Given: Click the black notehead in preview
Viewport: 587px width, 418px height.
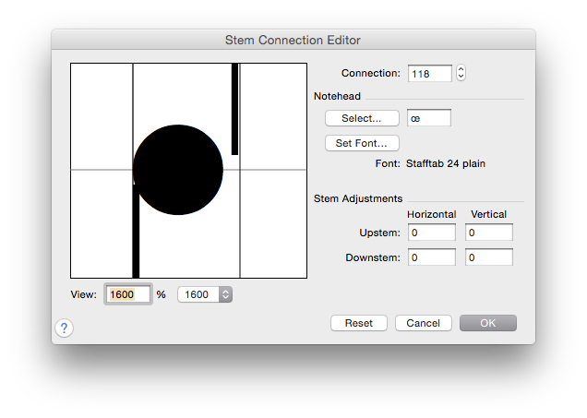Looking at the screenshot, I should coord(178,170).
